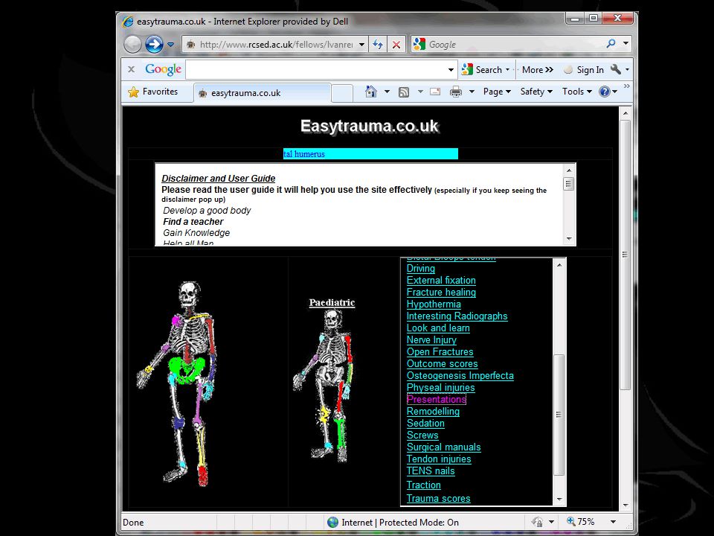Open the Hypothermia link
714x536 pixels.
[434, 304]
